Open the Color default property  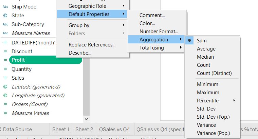(x=147, y=23)
